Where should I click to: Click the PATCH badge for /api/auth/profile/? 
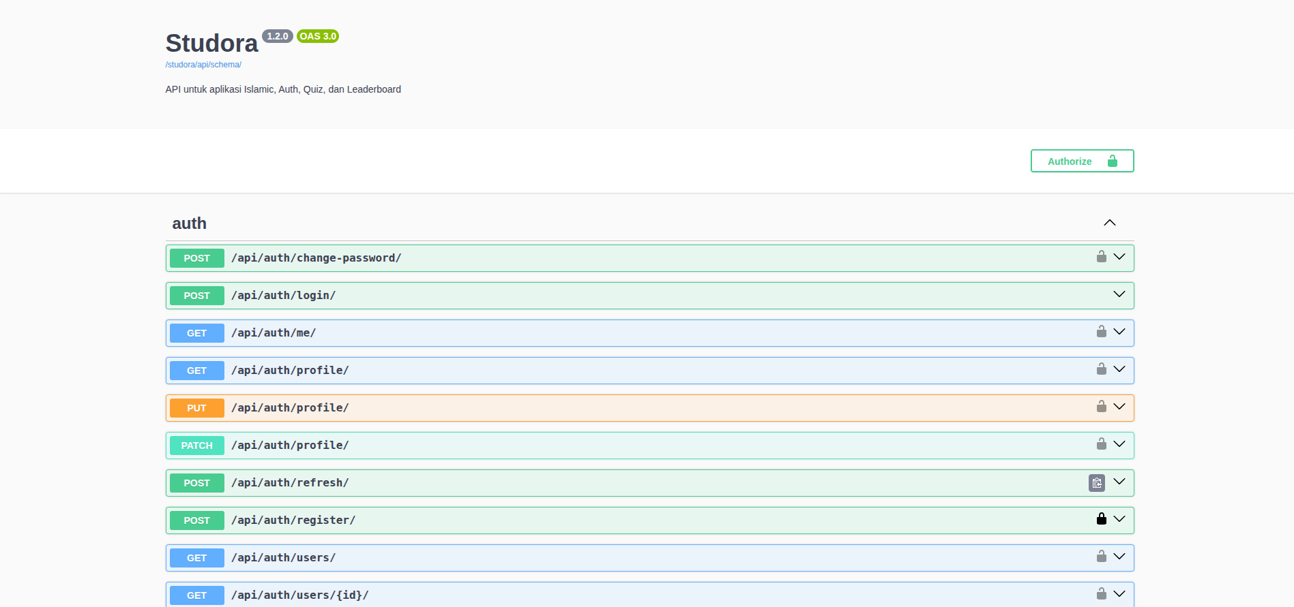[x=197, y=446]
